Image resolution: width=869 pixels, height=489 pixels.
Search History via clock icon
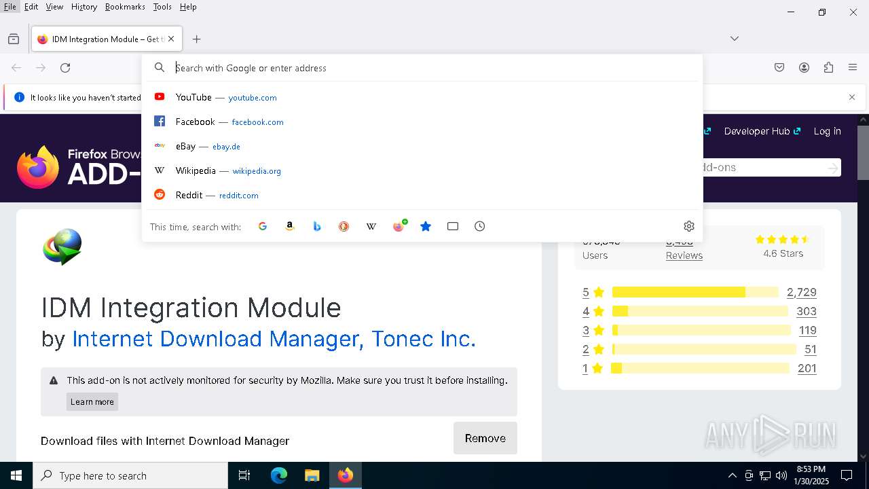pyautogui.click(x=480, y=226)
